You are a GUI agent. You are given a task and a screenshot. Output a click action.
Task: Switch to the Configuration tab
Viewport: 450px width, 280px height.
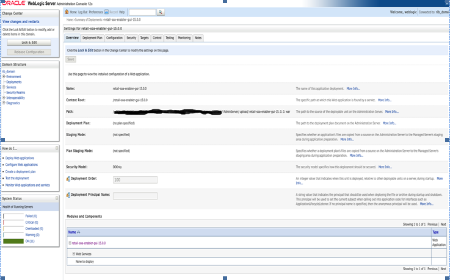point(114,38)
